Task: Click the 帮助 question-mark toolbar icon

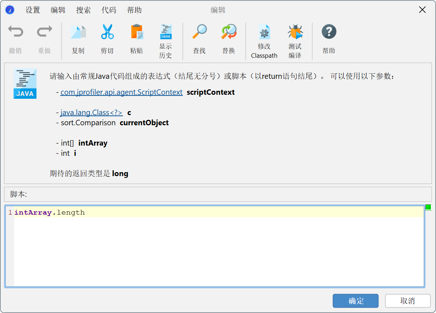Action: tap(329, 32)
